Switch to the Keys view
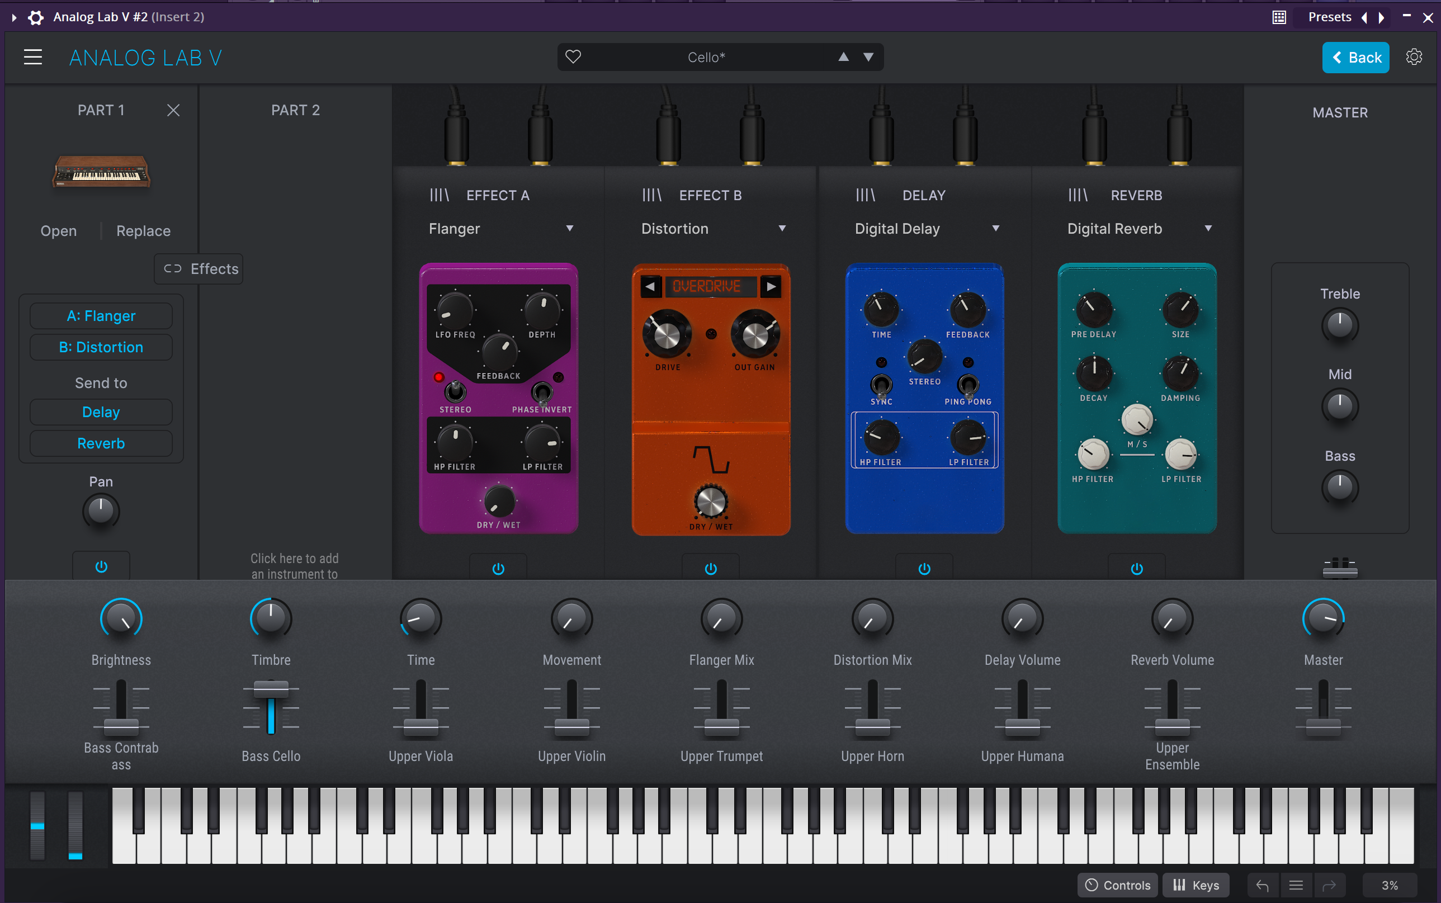This screenshot has width=1441, height=903. click(x=1196, y=885)
